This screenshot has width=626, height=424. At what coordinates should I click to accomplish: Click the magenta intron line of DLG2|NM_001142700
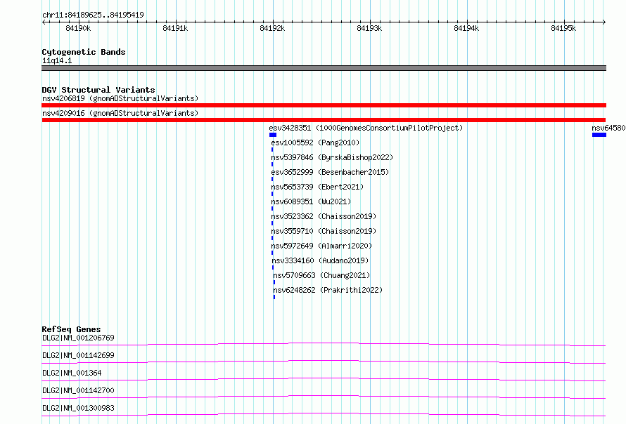click(324, 396)
